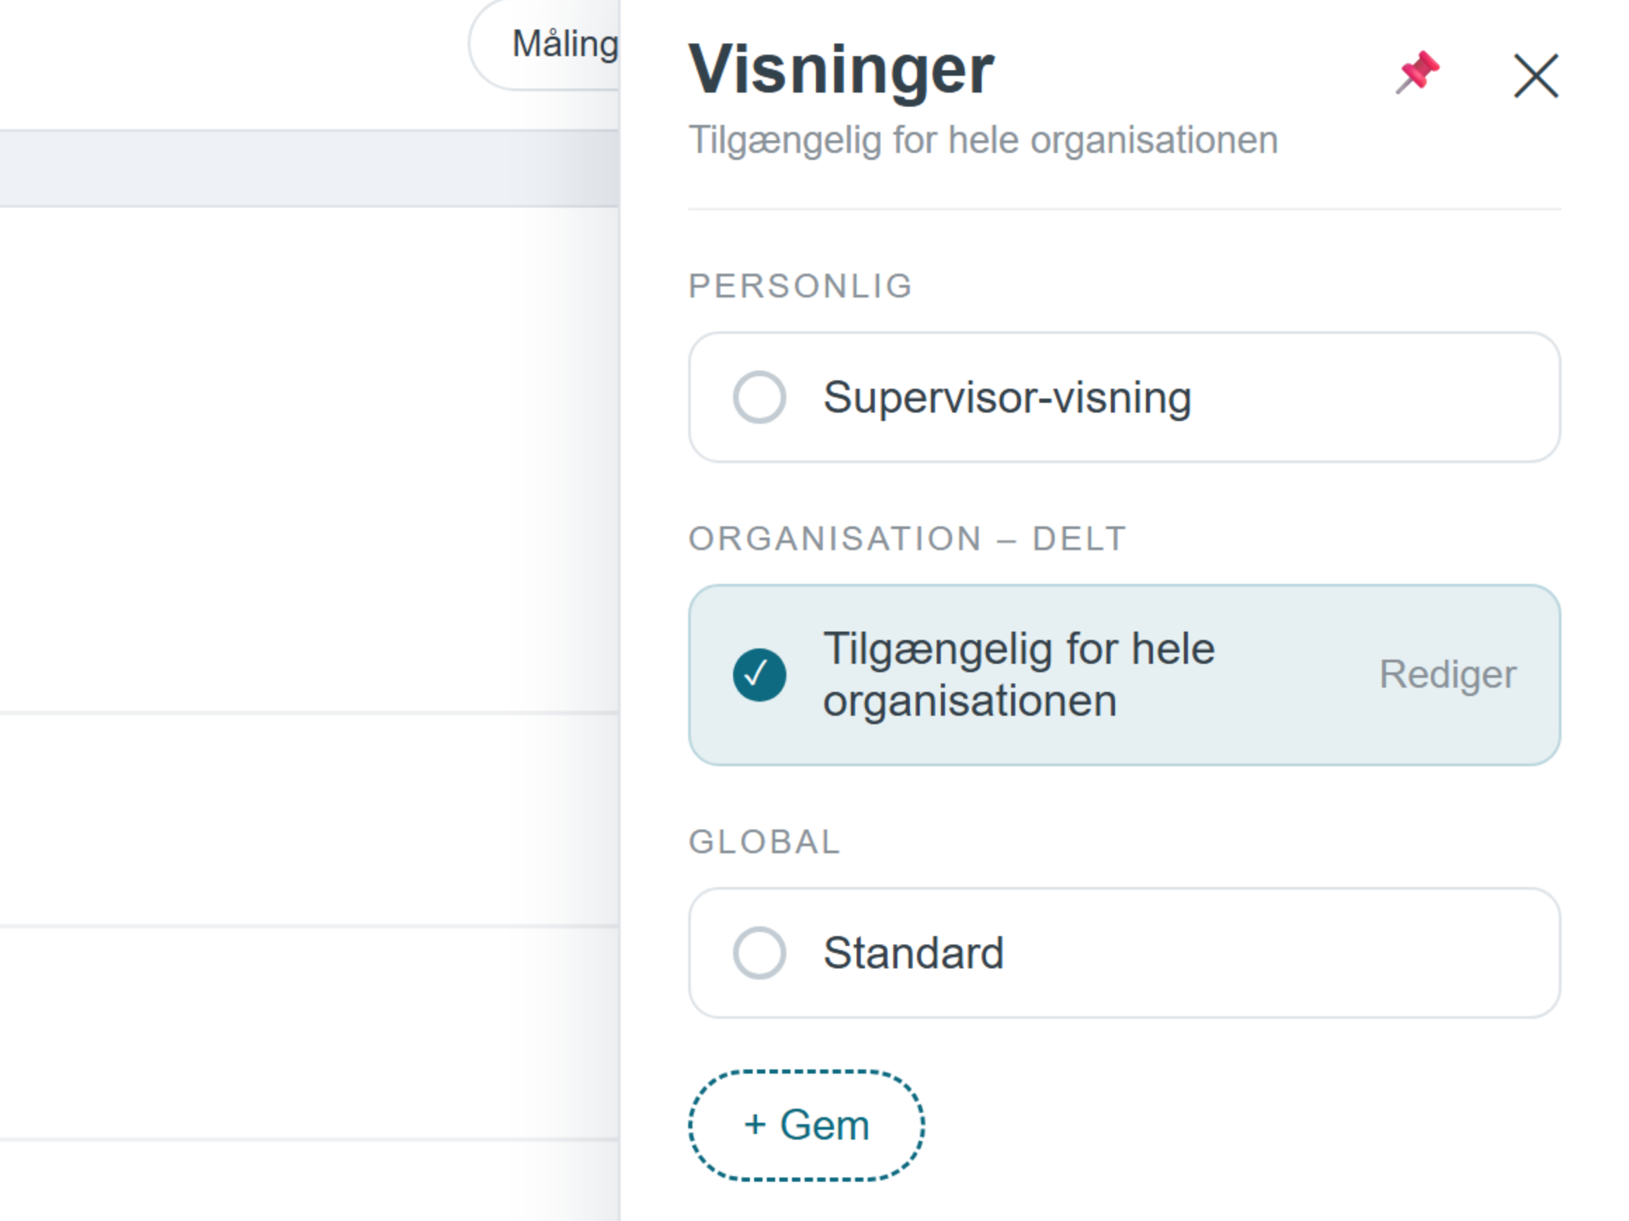This screenshot has height=1221, width=1629.
Task: Click the selected view name in the list
Action: (x=1019, y=675)
